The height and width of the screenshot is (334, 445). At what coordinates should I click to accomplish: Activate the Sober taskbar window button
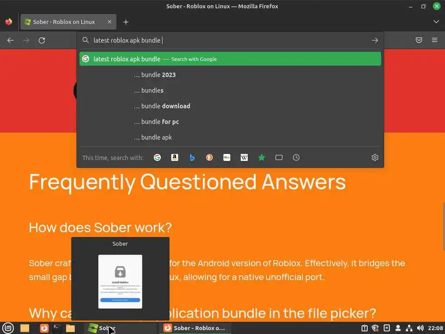(x=120, y=328)
